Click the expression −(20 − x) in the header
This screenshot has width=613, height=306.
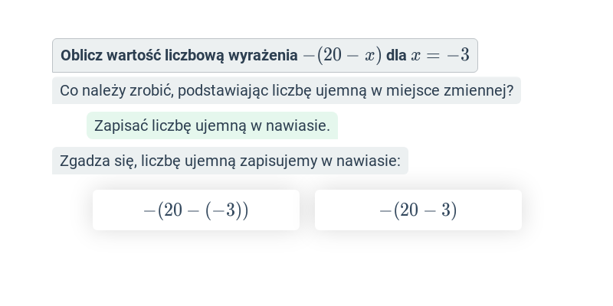(342, 55)
